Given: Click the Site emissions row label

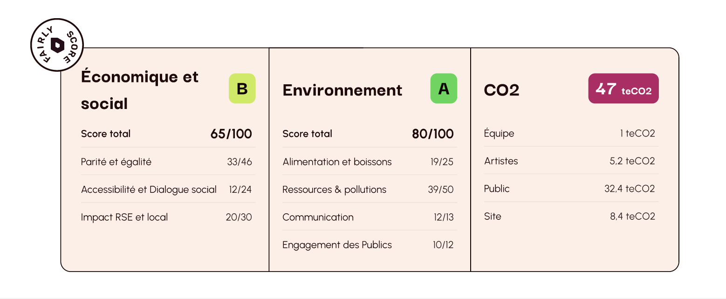Looking at the screenshot, I should (x=493, y=216).
